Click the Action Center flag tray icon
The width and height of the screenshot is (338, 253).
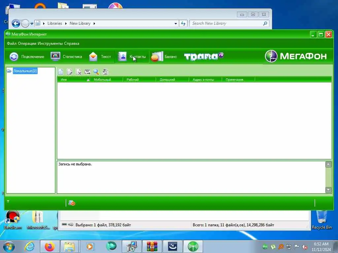(297, 247)
